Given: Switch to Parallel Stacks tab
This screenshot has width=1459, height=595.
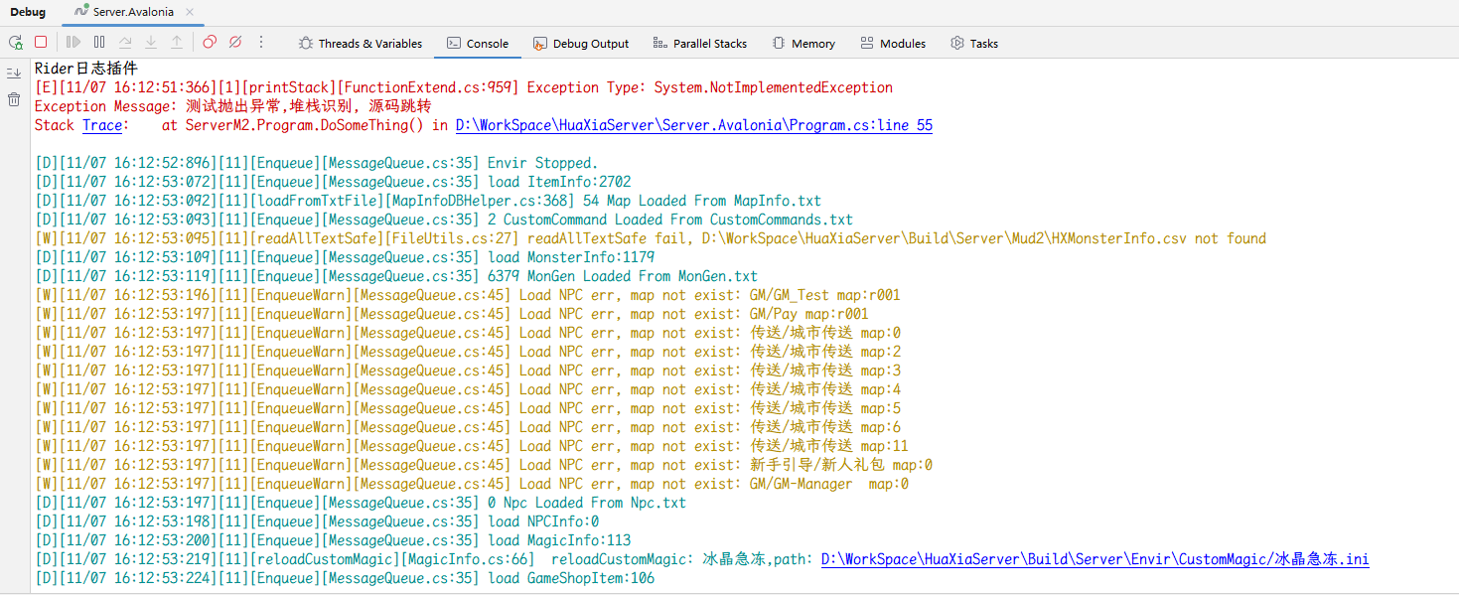Looking at the screenshot, I should pyautogui.click(x=699, y=44).
